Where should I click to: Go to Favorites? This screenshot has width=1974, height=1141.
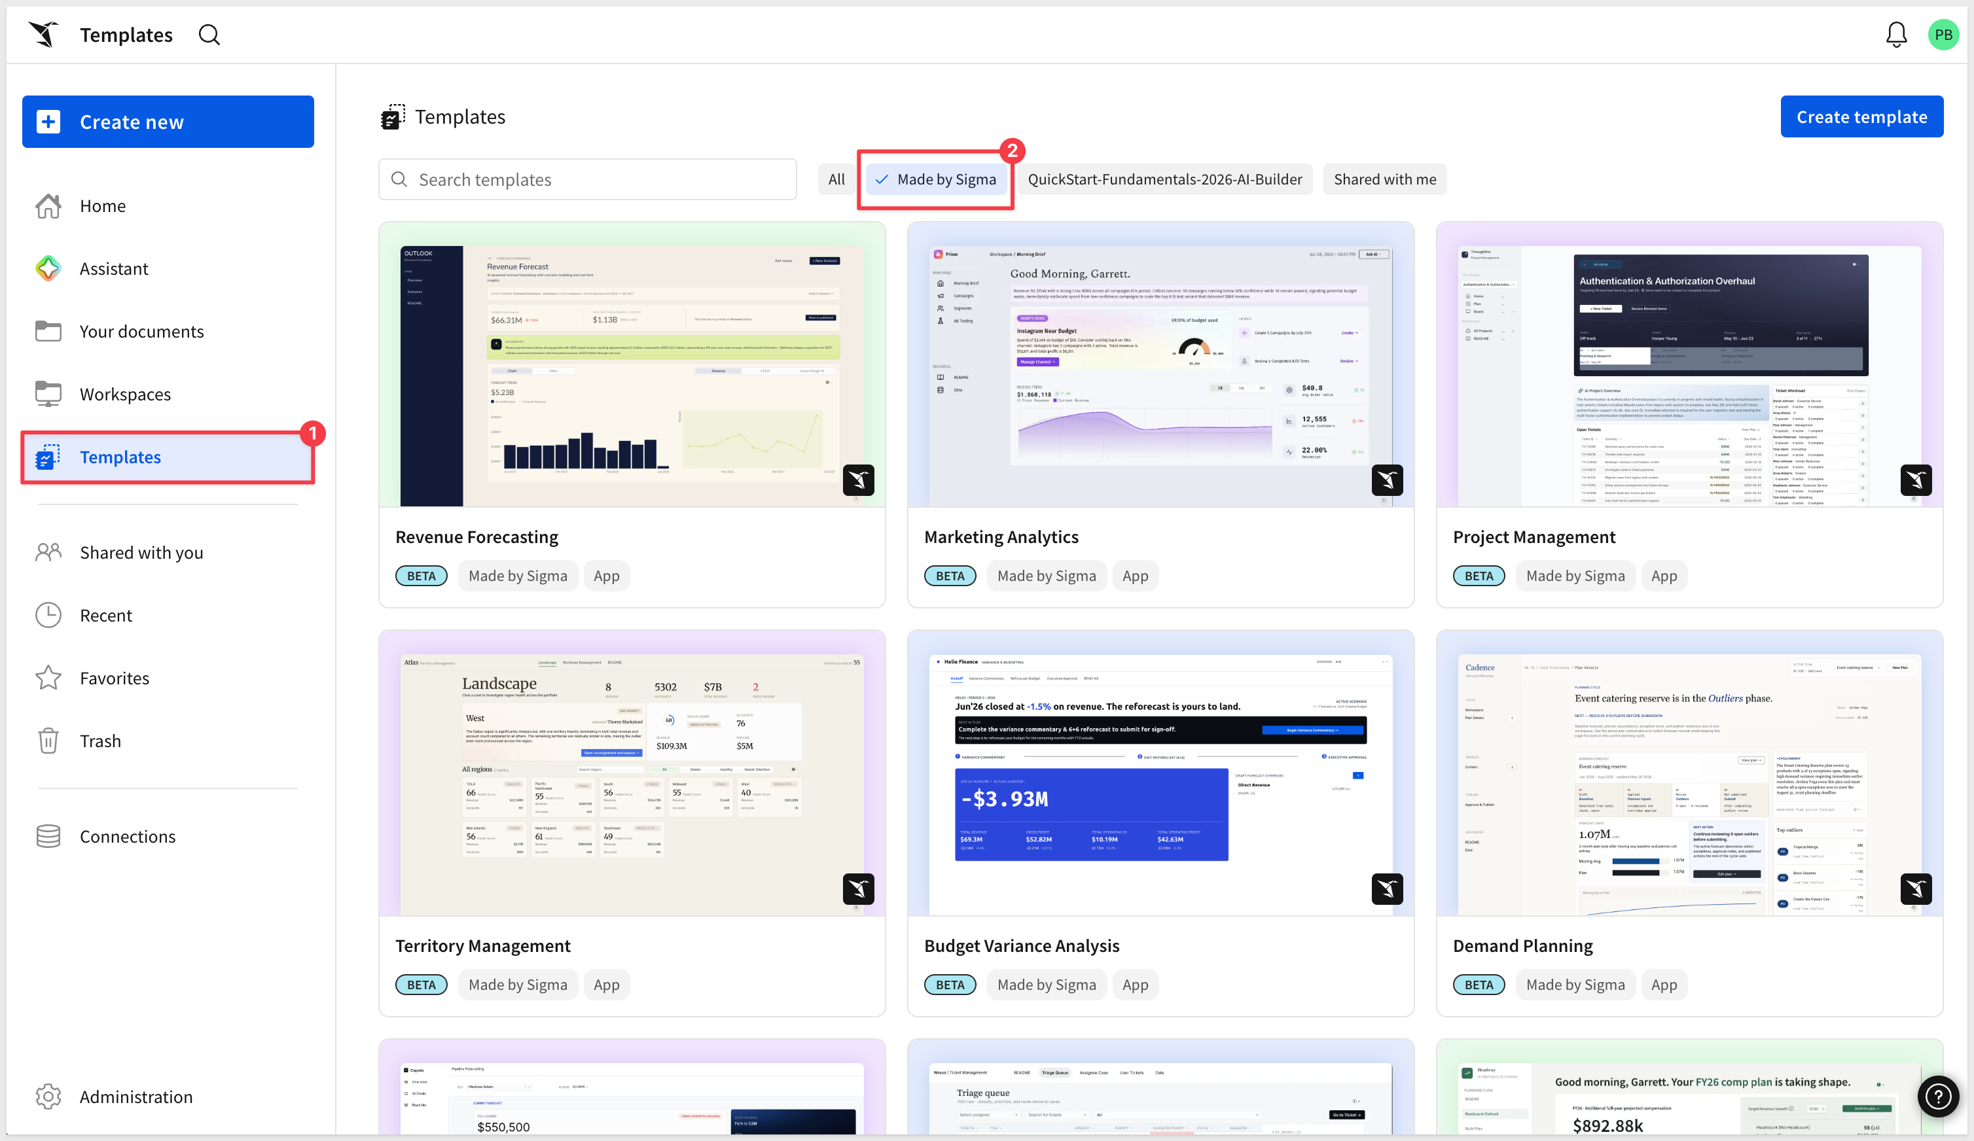coord(168,678)
